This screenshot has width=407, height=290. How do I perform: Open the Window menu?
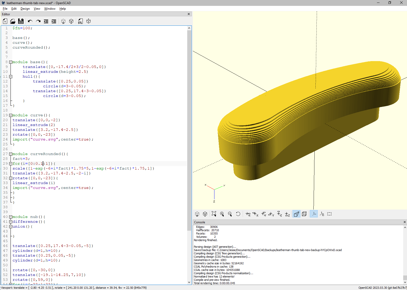pyautogui.click(x=50, y=9)
